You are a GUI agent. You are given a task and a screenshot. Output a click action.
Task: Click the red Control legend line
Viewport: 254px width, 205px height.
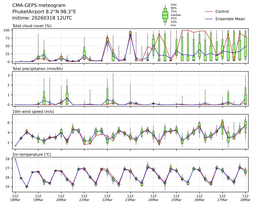click(209, 12)
